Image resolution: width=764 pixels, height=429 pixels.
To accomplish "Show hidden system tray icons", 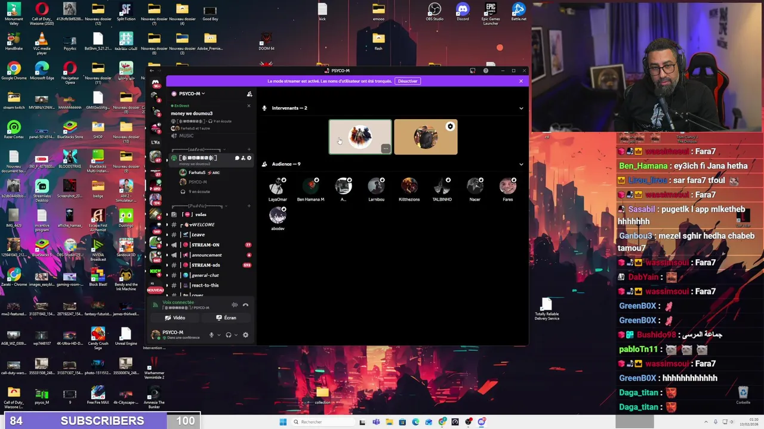I will 706,422.
